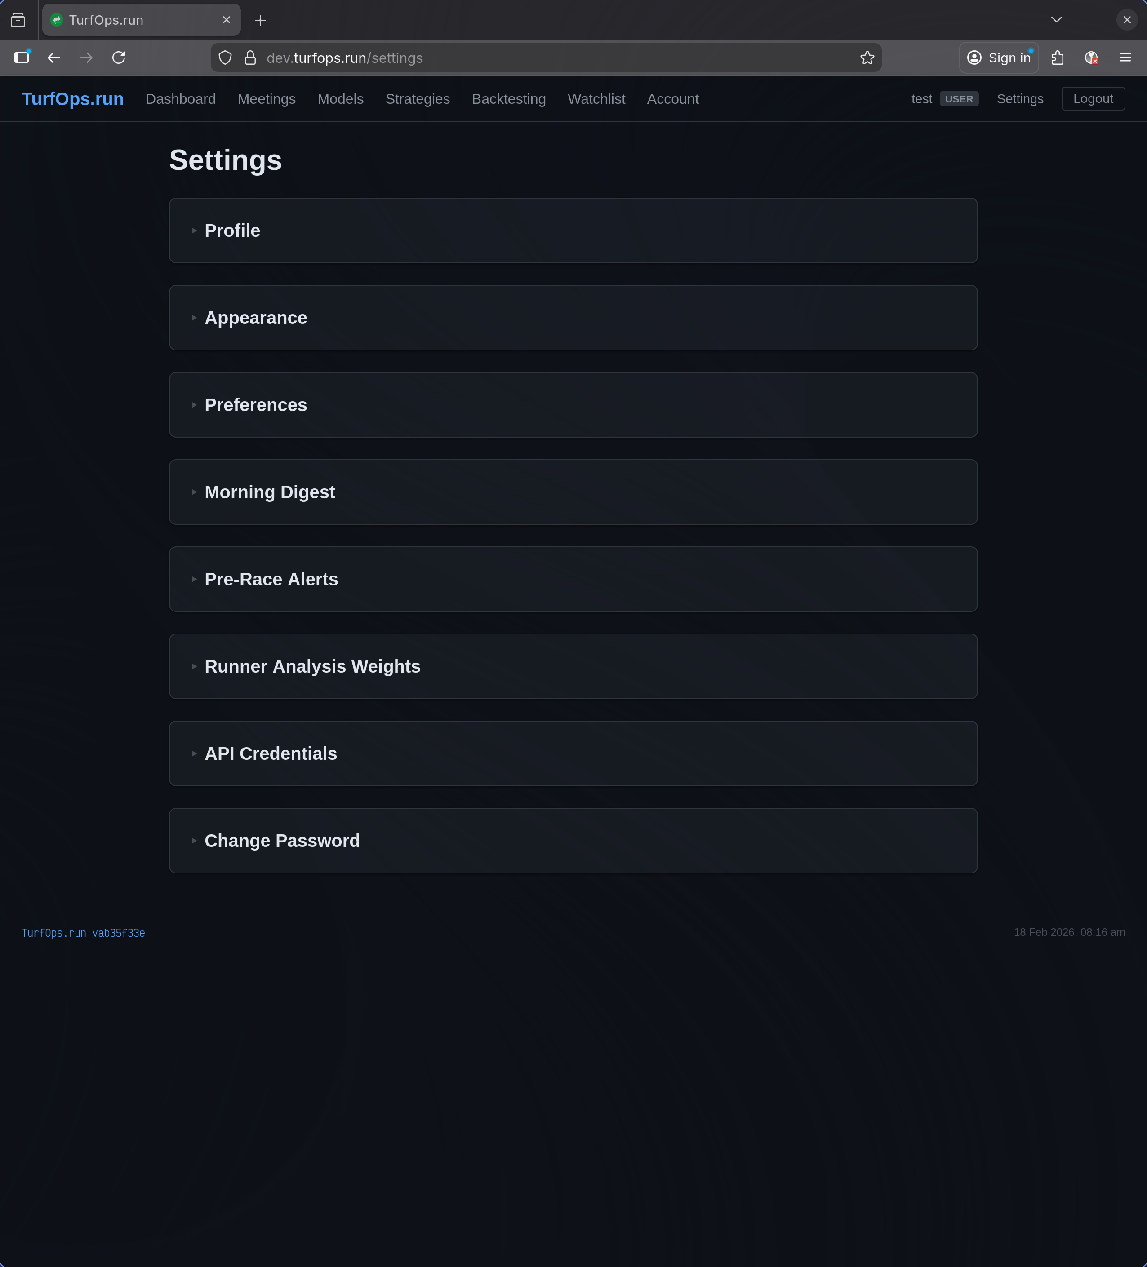Click the lock icon in address bar
The width and height of the screenshot is (1147, 1267).
click(251, 57)
